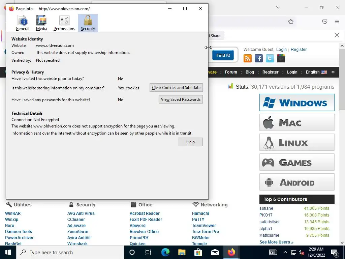Open the Twitter icon on oldversion.com
Viewport: 345px width, 259px height.
[x=270, y=58]
